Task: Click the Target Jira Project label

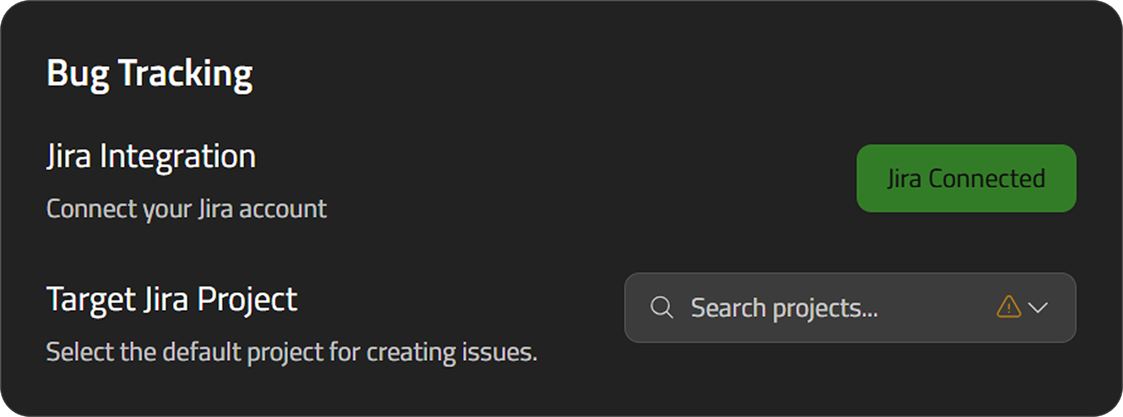Action: [172, 300]
